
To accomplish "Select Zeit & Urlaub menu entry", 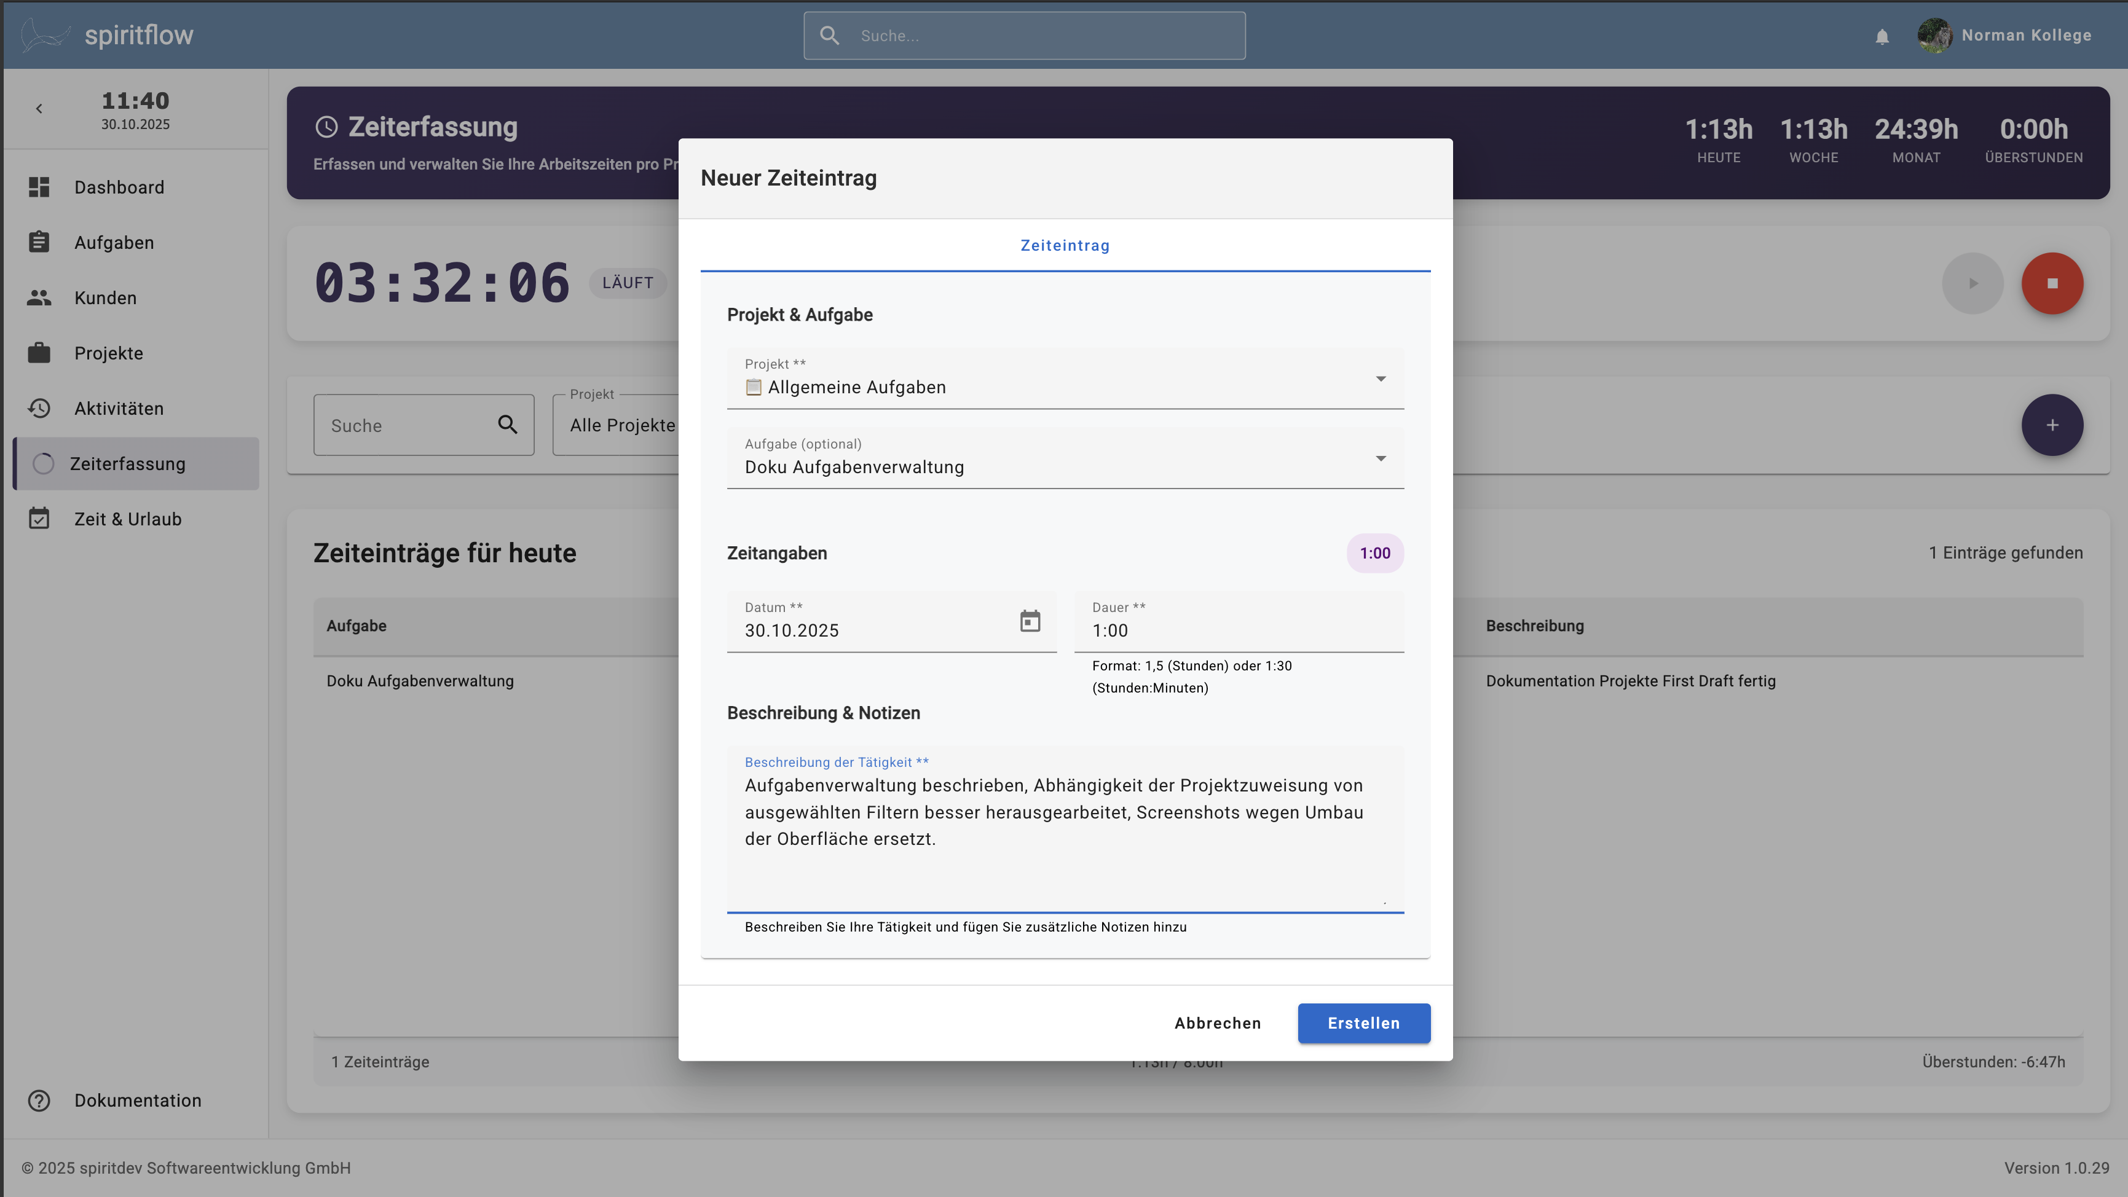I will pos(135,520).
